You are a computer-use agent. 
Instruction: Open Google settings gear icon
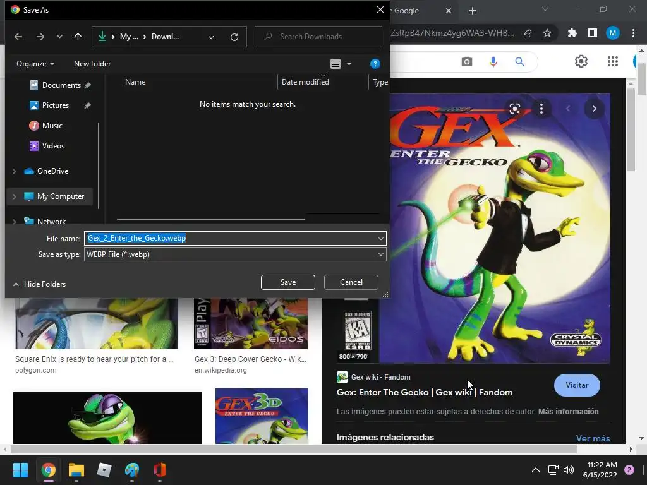pyautogui.click(x=581, y=61)
